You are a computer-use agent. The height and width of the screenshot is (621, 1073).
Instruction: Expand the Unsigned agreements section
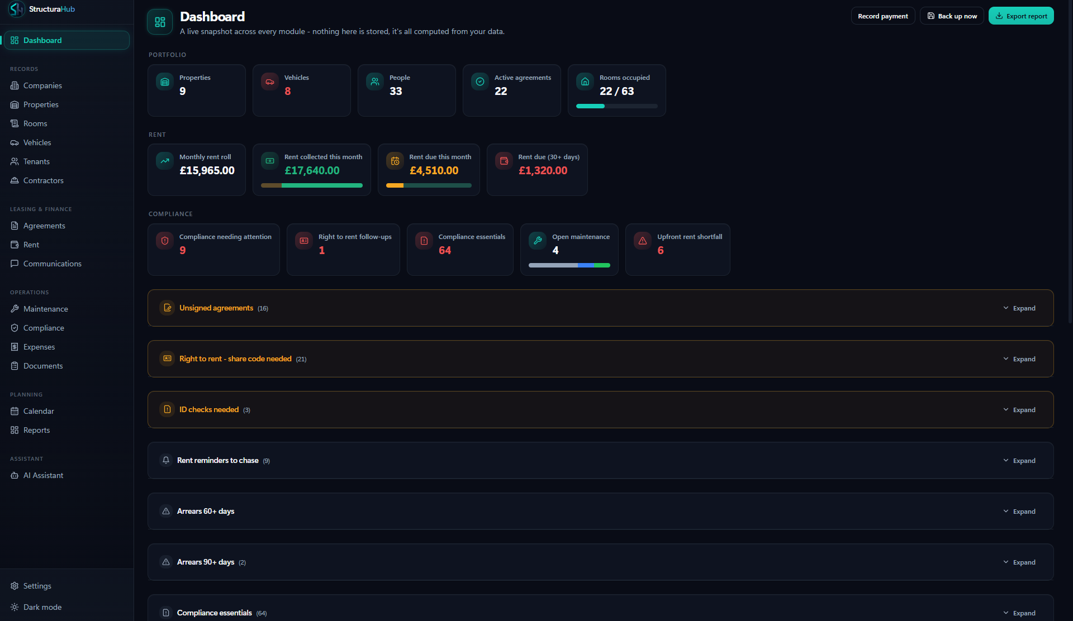[1019, 308]
